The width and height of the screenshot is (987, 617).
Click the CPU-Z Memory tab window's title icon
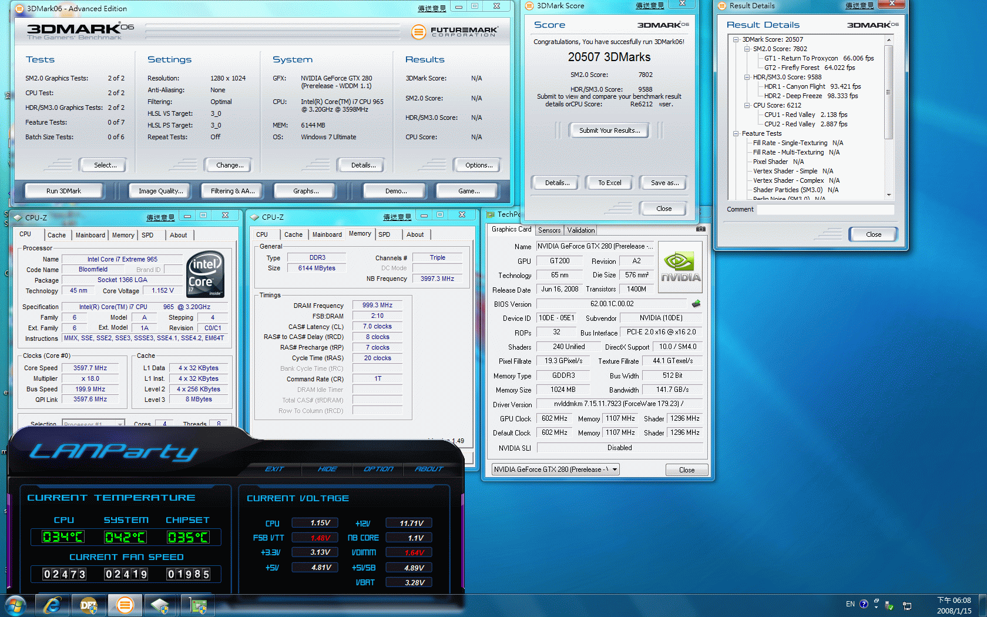pos(255,217)
